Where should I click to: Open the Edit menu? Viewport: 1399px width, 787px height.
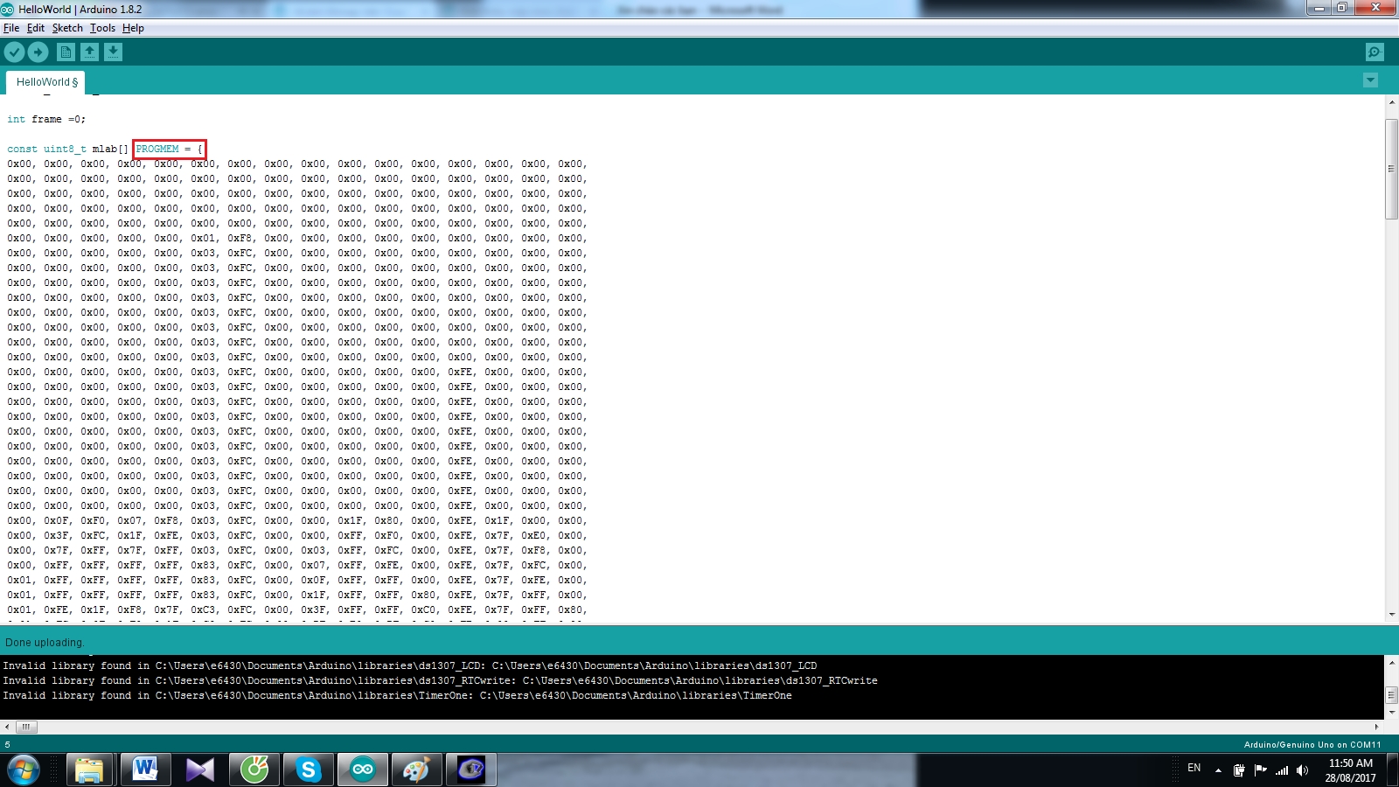tap(36, 28)
